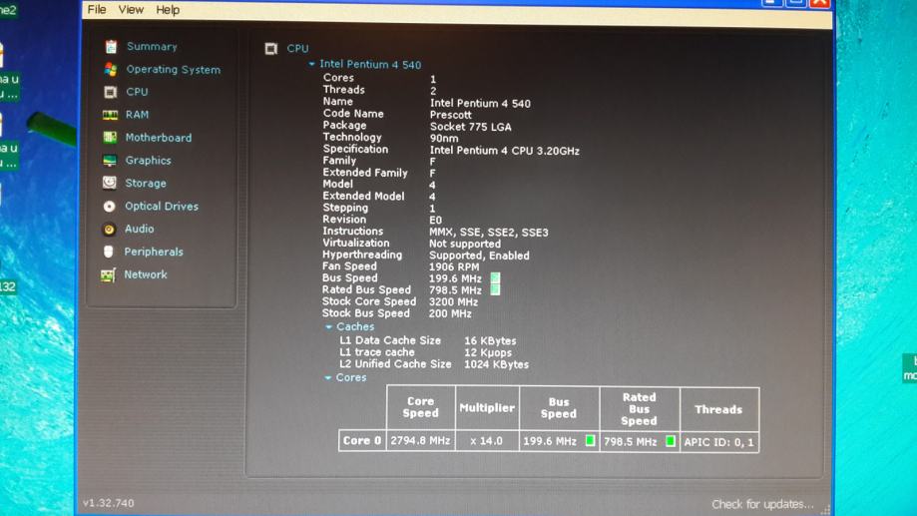Click green indicator in Core 0 Bus Speed cell
The image size is (917, 516).
tap(590, 440)
